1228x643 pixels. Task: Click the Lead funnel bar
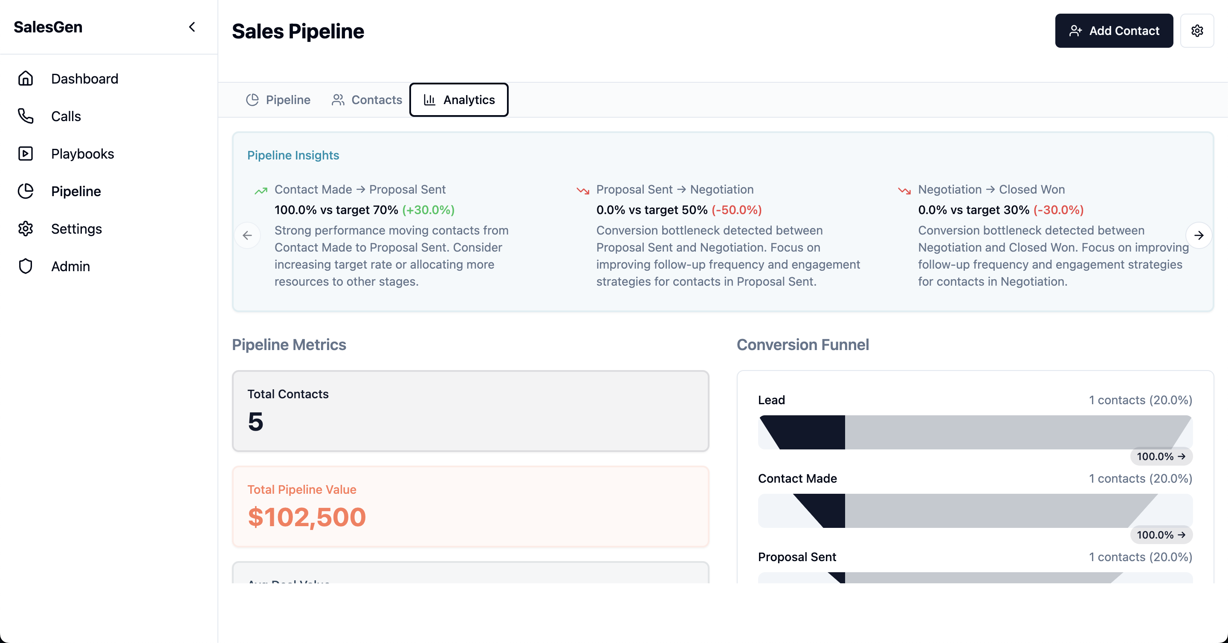pyautogui.click(x=975, y=432)
